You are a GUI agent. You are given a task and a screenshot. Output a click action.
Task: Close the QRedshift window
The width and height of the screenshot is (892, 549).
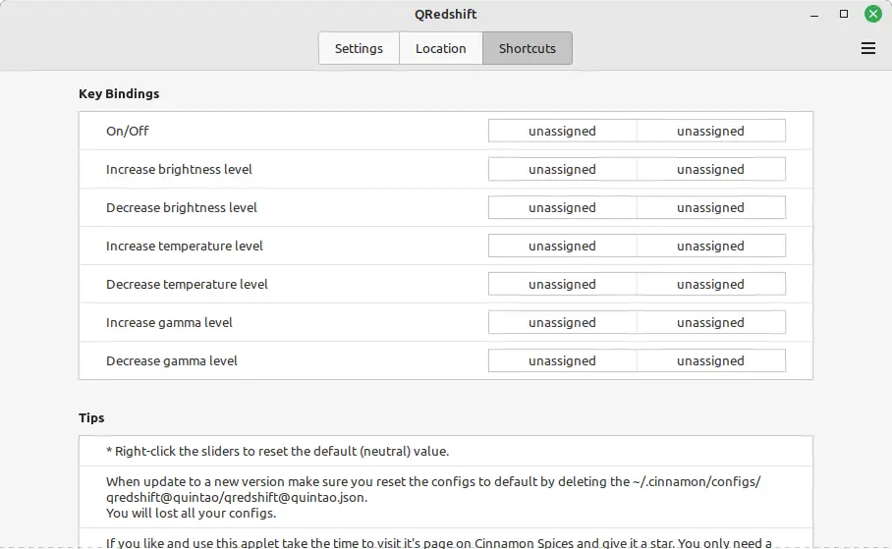pos(872,15)
